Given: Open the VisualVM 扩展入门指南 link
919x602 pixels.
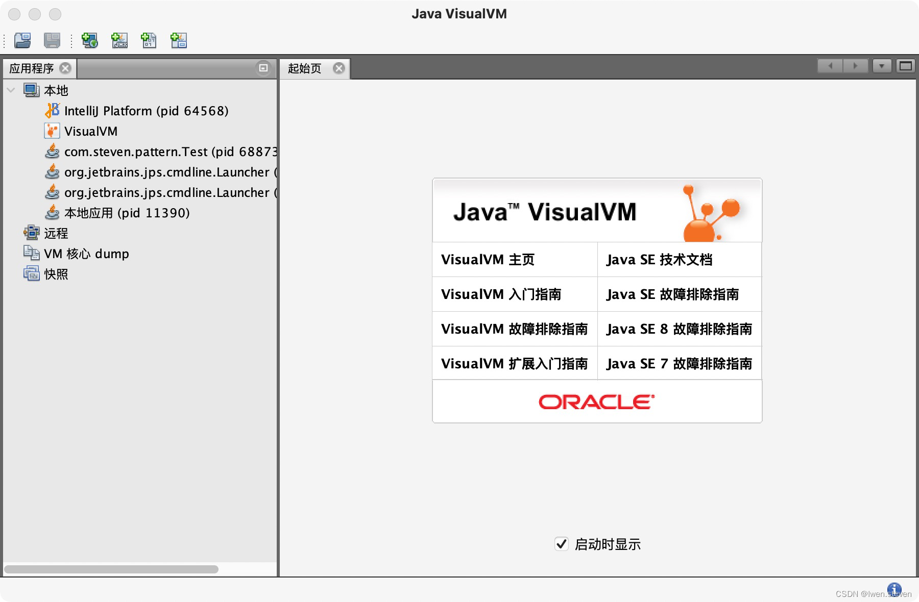Looking at the screenshot, I should (515, 364).
